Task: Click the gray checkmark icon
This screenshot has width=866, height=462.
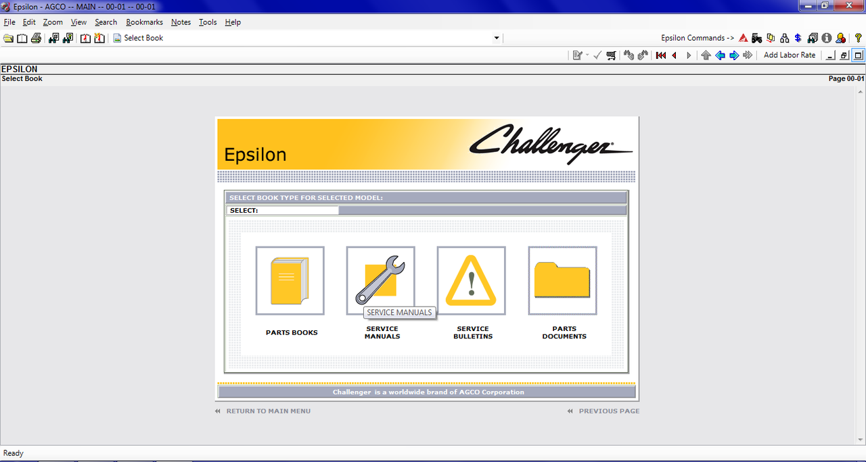Action: (597, 55)
